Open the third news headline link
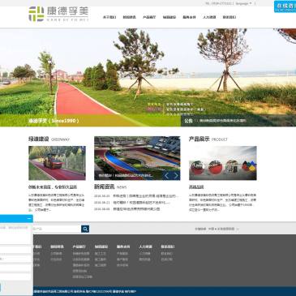This screenshot has width=296, height=296. point(136,209)
